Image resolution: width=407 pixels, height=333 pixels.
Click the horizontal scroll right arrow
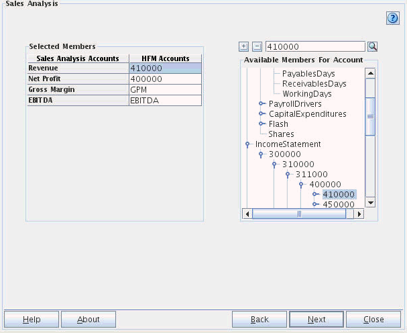point(359,214)
